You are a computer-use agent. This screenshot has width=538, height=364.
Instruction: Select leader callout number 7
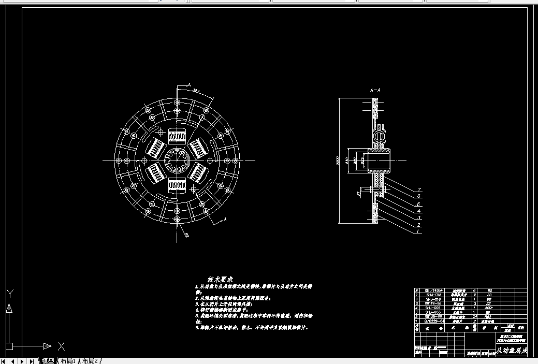[x=419, y=190]
